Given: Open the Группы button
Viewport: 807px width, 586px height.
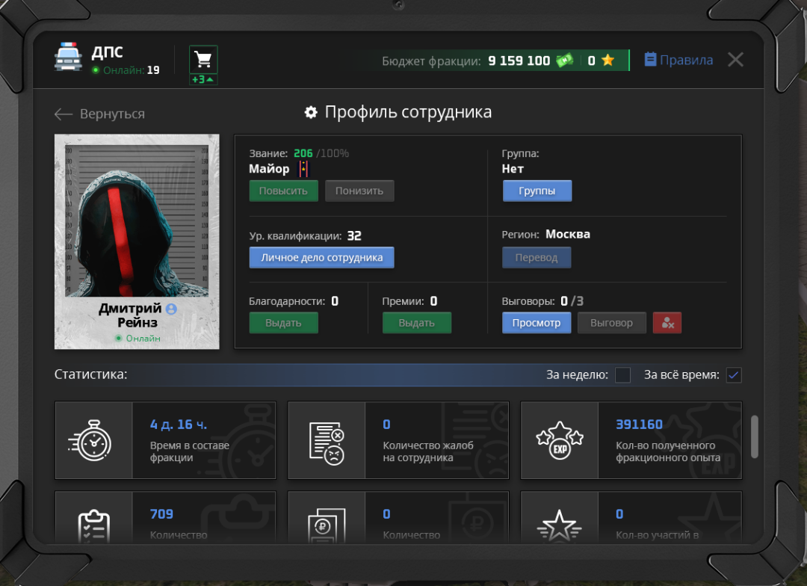Looking at the screenshot, I should (x=537, y=191).
